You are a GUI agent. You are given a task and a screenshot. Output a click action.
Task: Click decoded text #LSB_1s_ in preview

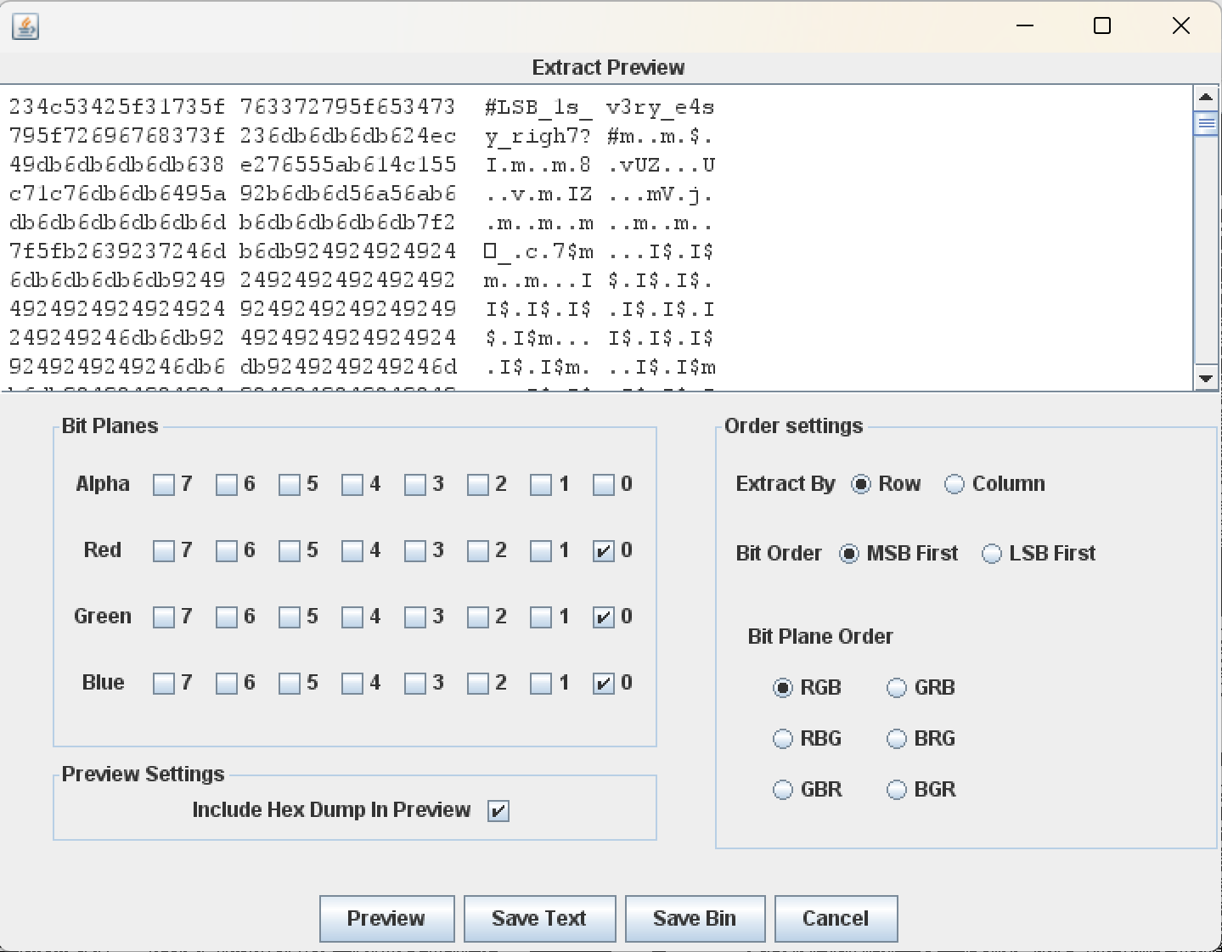click(x=538, y=107)
